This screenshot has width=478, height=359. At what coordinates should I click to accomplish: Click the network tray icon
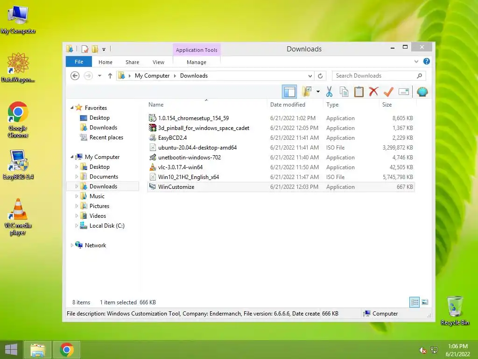click(x=434, y=350)
